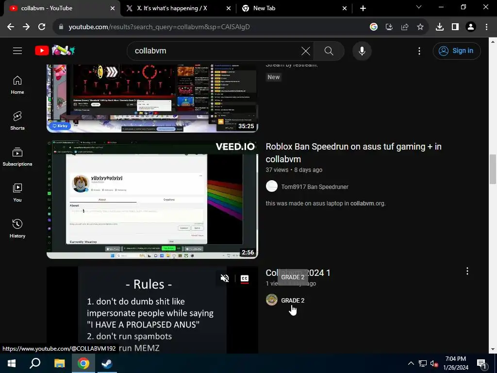The width and height of the screenshot is (497, 373).
Task: Close the X tab
Action: click(228, 9)
